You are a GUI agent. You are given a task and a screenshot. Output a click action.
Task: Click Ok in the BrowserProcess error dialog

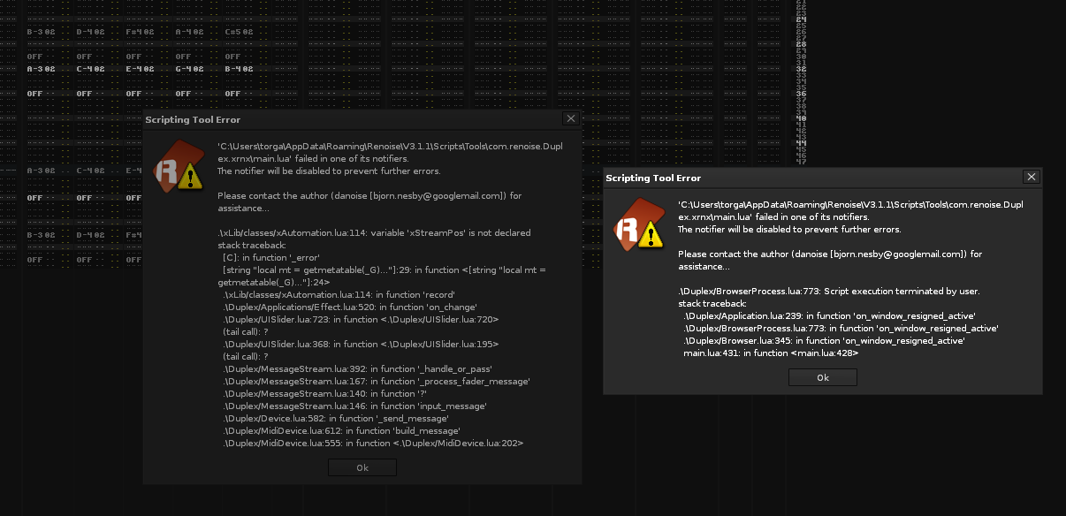pyautogui.click(x=823, y=377)
